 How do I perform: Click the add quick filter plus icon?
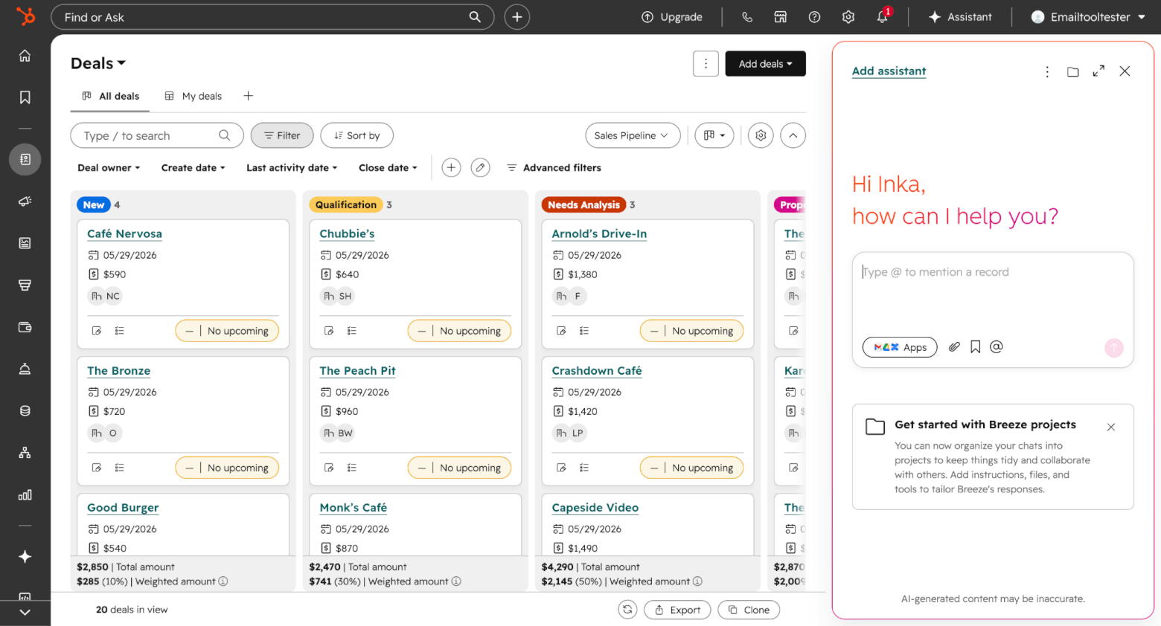point(451,168)
